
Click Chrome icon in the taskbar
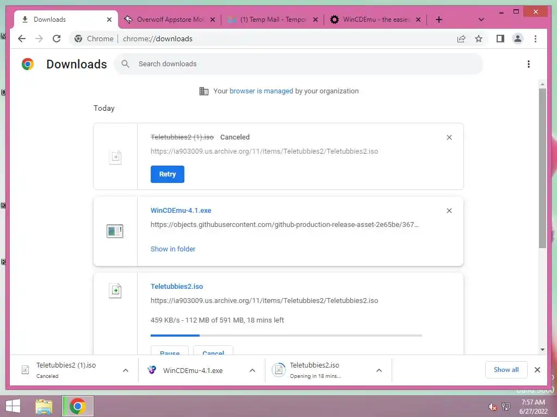[x=78, y=406]
